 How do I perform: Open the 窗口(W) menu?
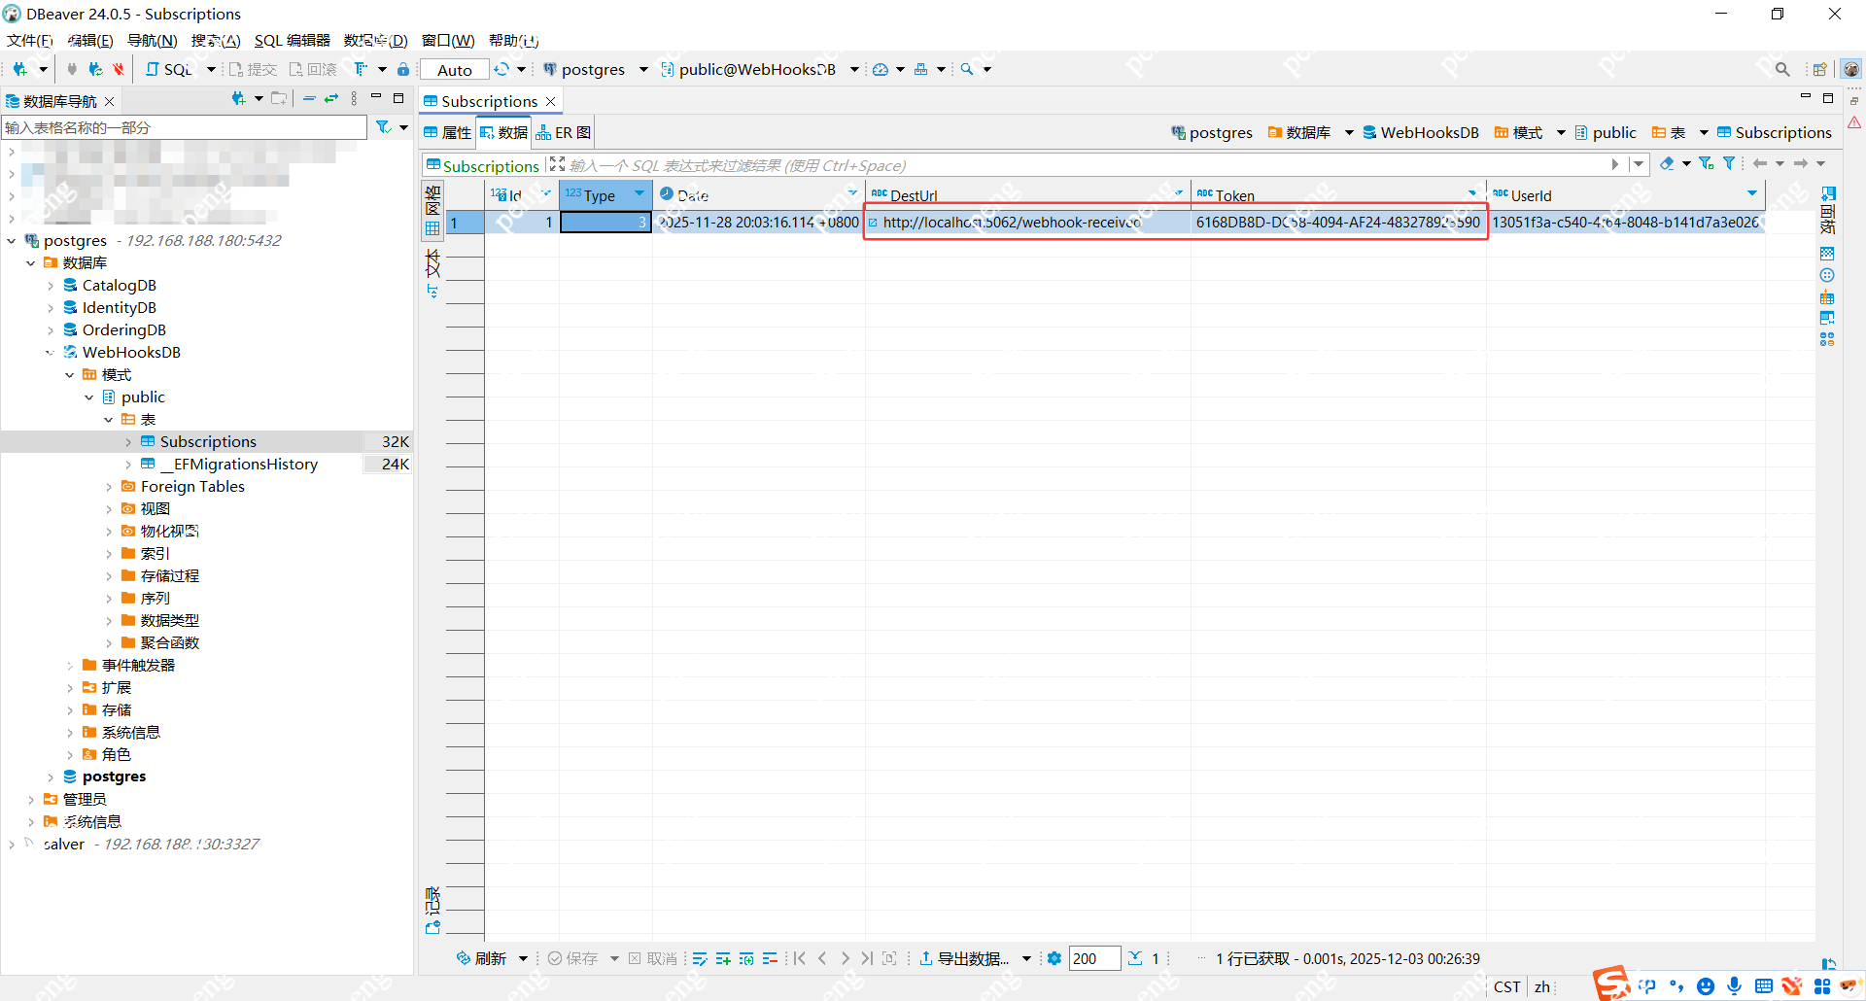click(x=448, y=40)
